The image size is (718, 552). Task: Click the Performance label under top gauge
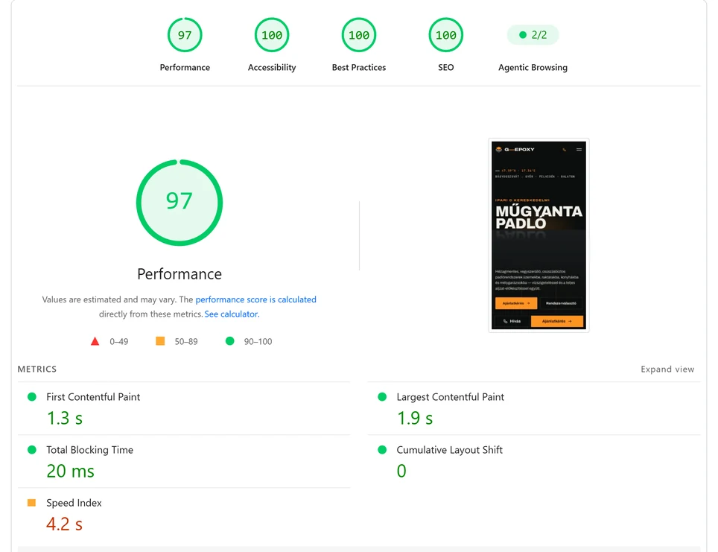(185, 67)
